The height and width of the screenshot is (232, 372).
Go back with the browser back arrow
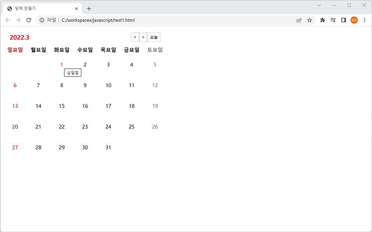pos(7,20)
